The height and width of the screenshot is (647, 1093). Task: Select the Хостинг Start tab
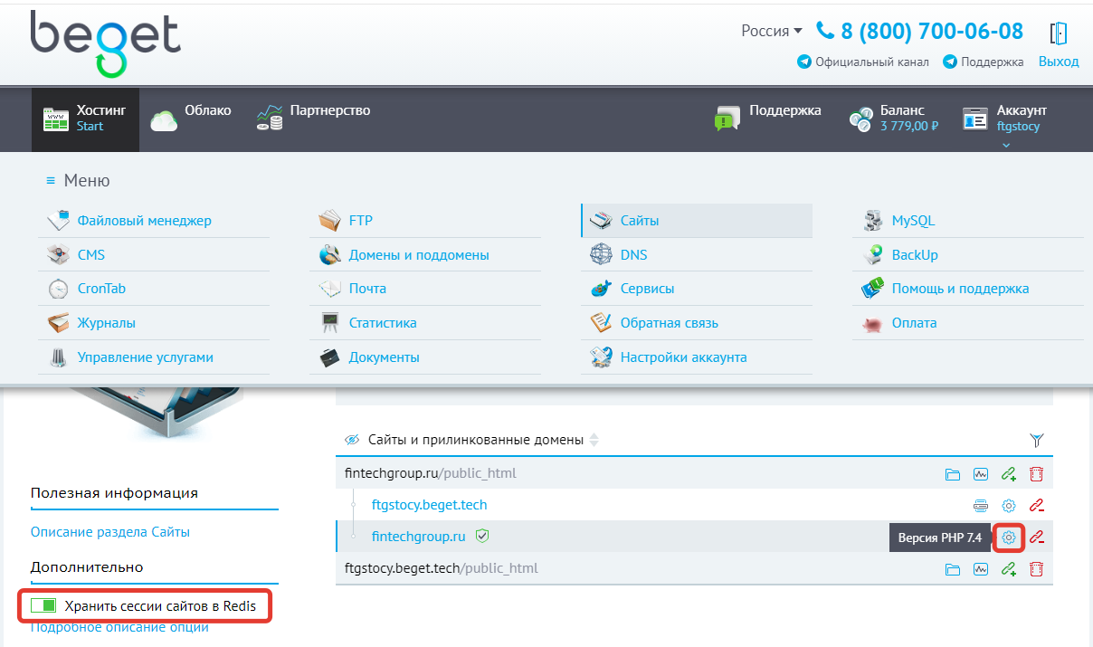pos(85,119)
